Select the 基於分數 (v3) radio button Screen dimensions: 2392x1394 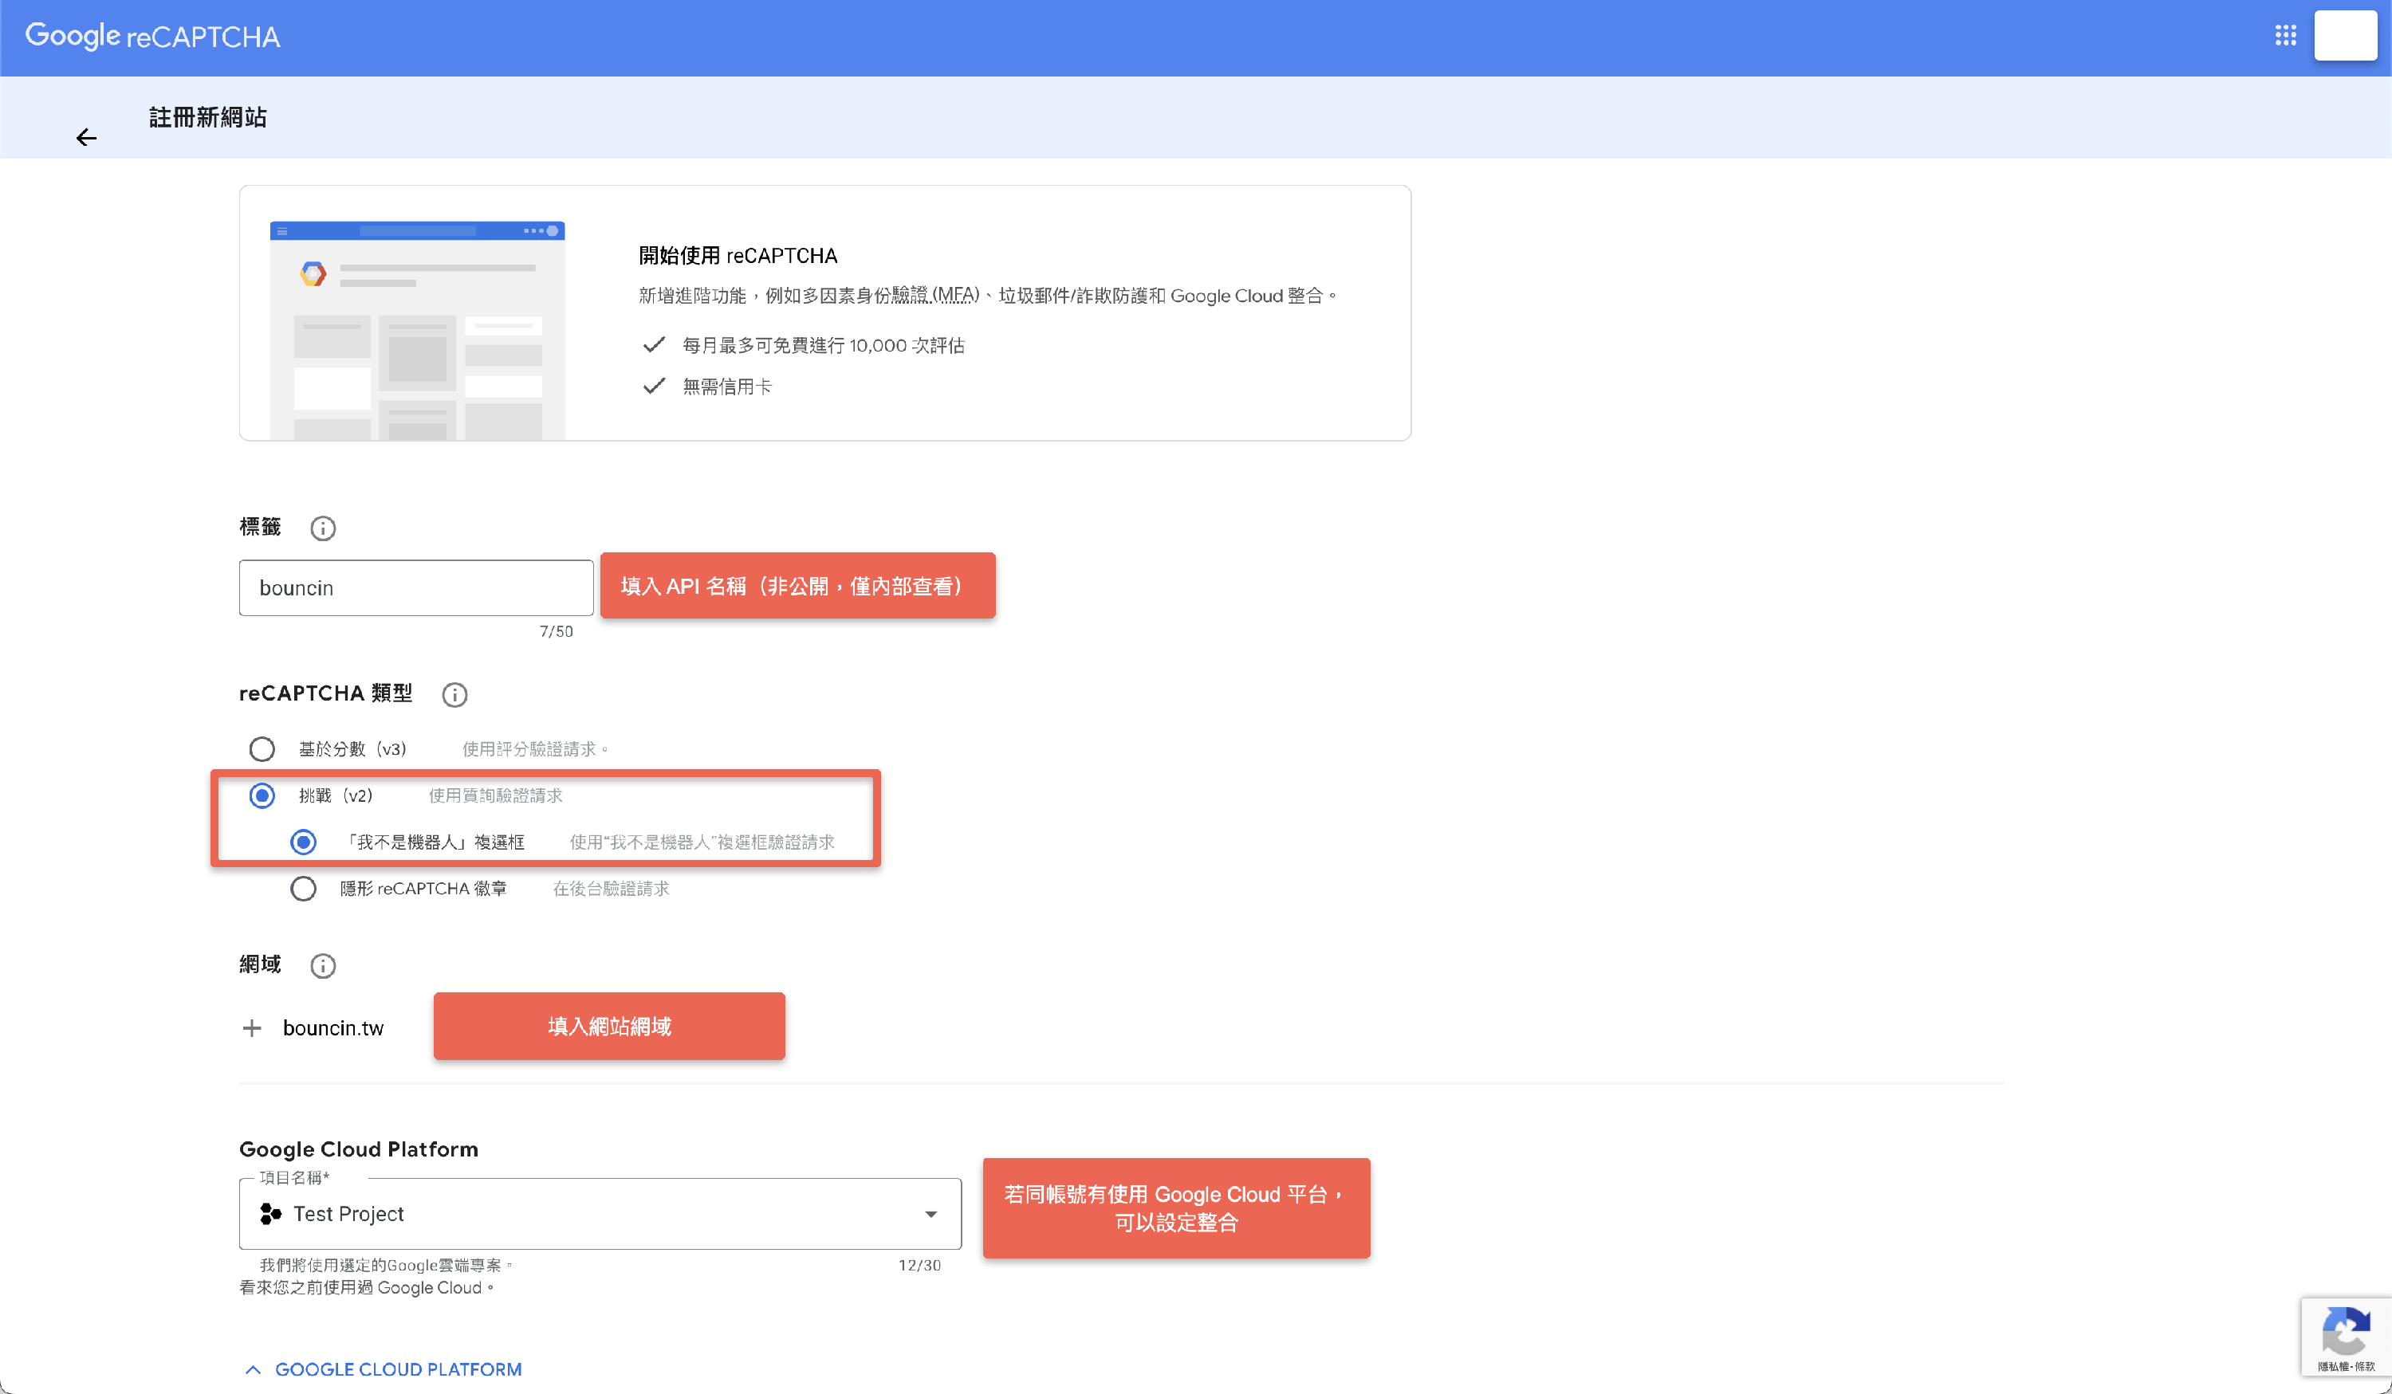click(x=262, y=748)
